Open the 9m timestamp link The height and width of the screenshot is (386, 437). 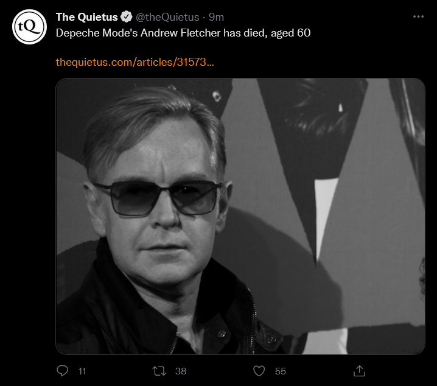[x=217, y=17]
